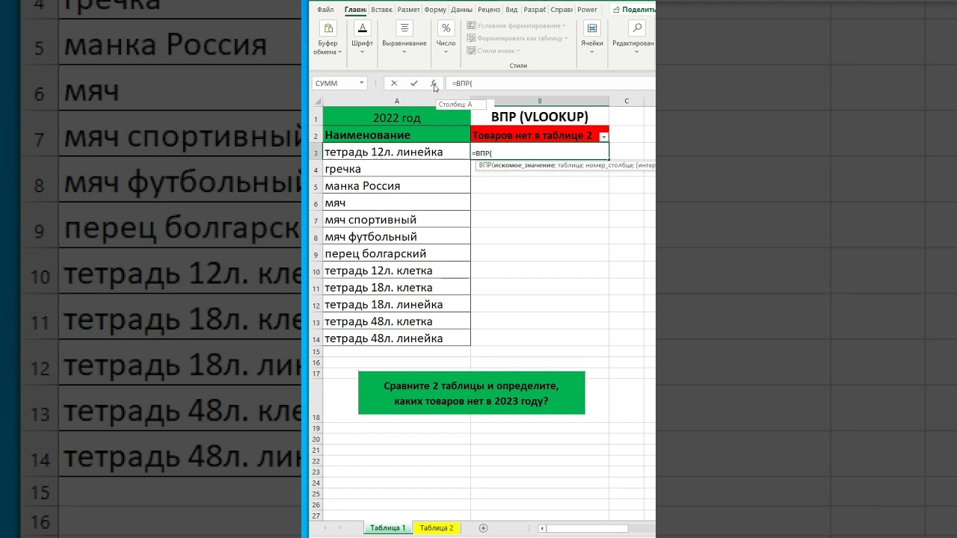Click cell 'тетрадь 12л. линейка'
This screenshot has height=538, width=957.
(x=396, y=152)
